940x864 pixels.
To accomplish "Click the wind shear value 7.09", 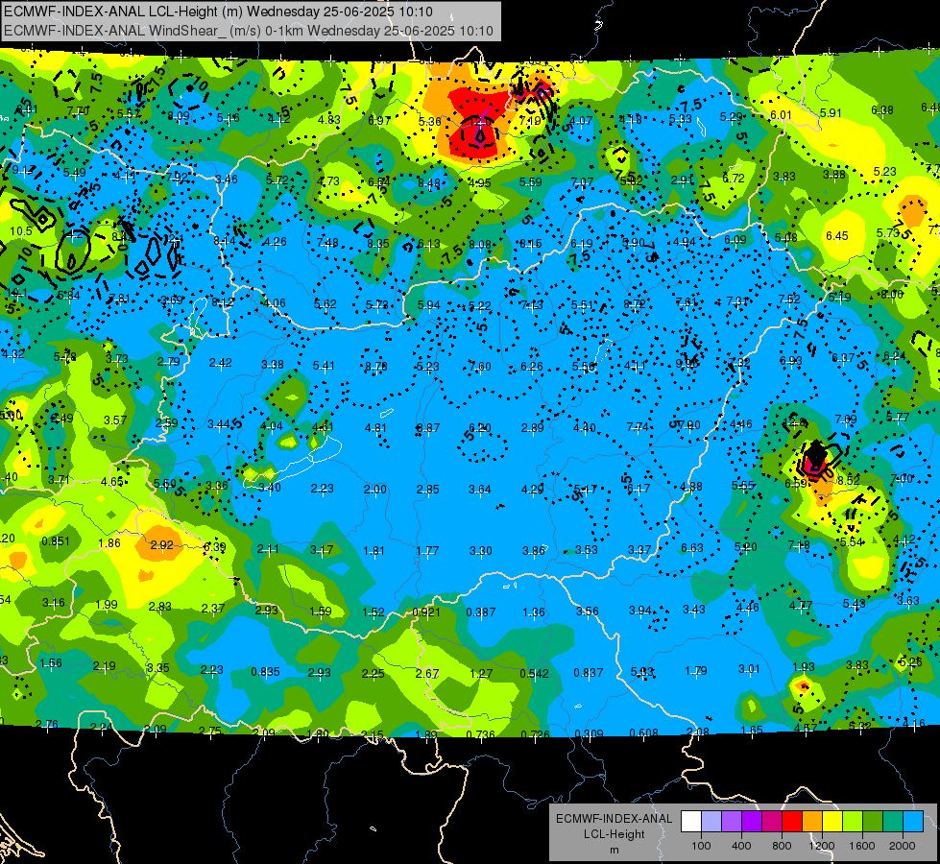I will click(845, 419).
